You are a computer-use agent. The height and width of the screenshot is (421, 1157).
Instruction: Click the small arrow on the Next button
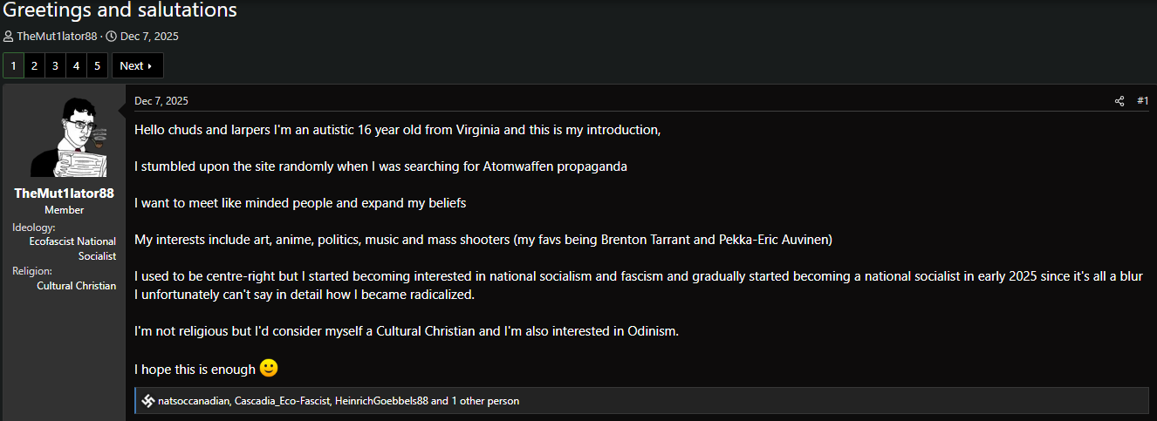click(150, 66)
